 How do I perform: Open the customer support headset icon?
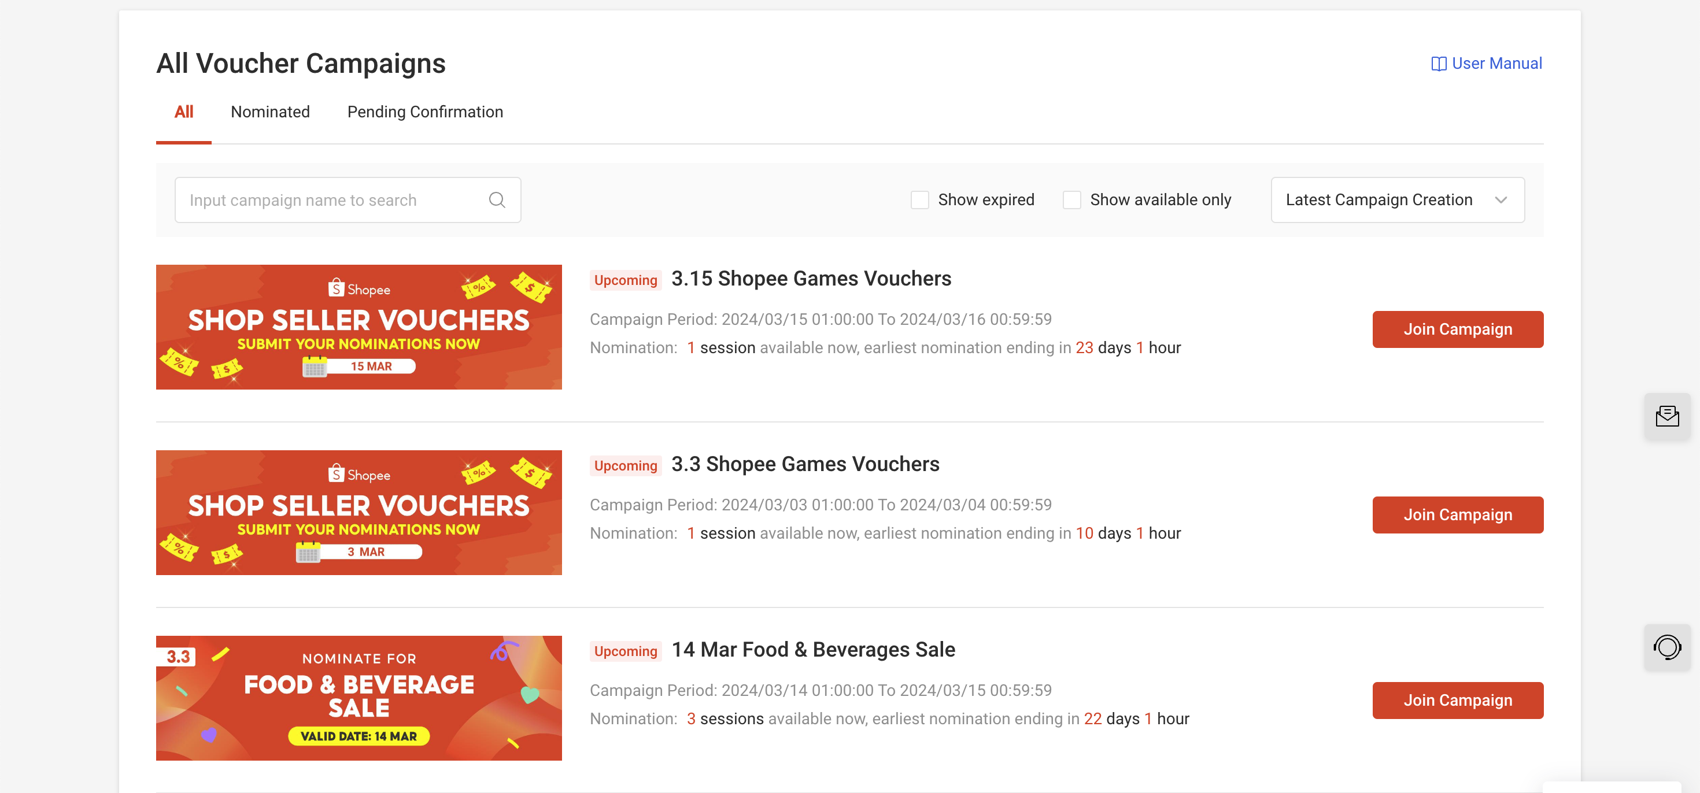pyautogui.click(x=1667, y=647)
